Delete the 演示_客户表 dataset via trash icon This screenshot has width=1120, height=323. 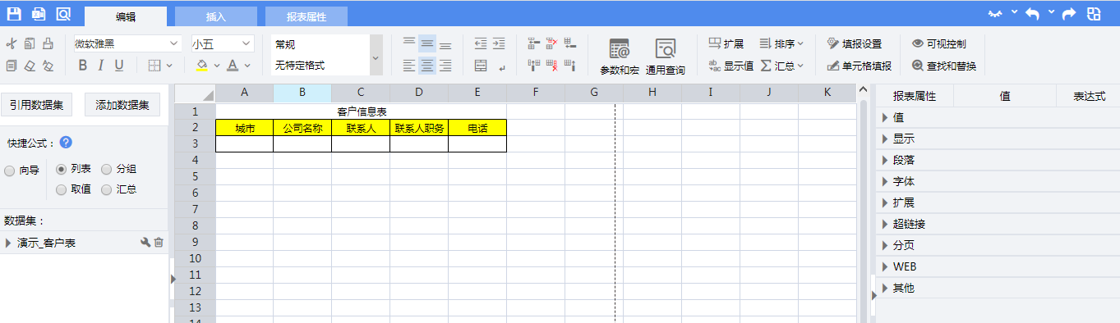(x=159, y=243)
